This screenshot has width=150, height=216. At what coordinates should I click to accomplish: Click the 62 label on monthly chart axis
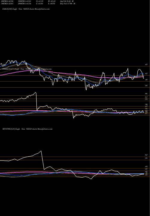coord(146,155)
